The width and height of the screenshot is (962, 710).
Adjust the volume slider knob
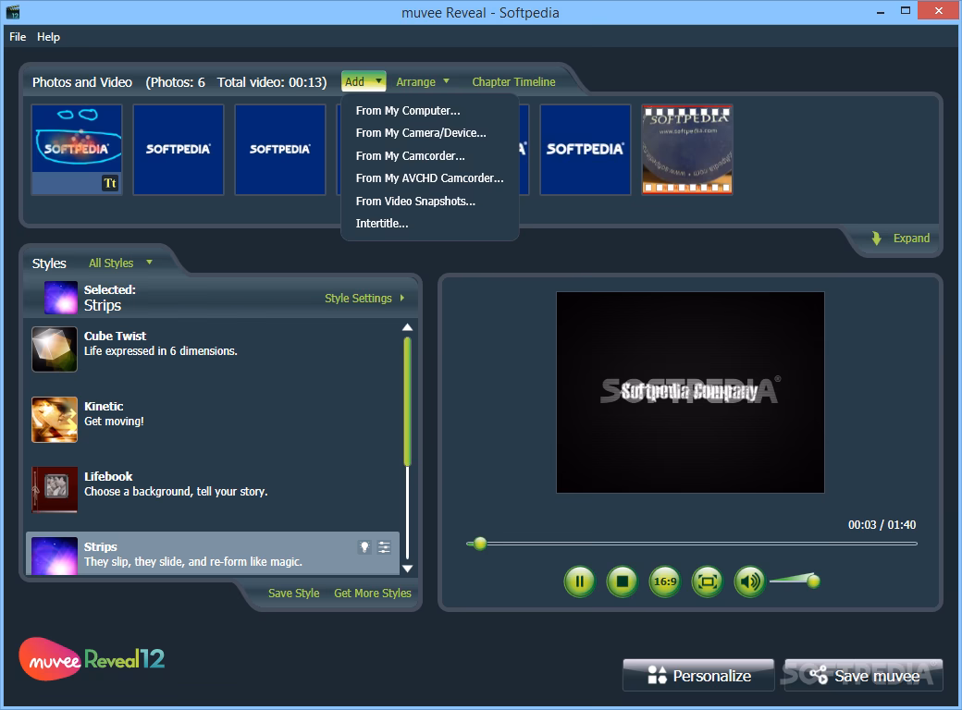pos(813,581)
